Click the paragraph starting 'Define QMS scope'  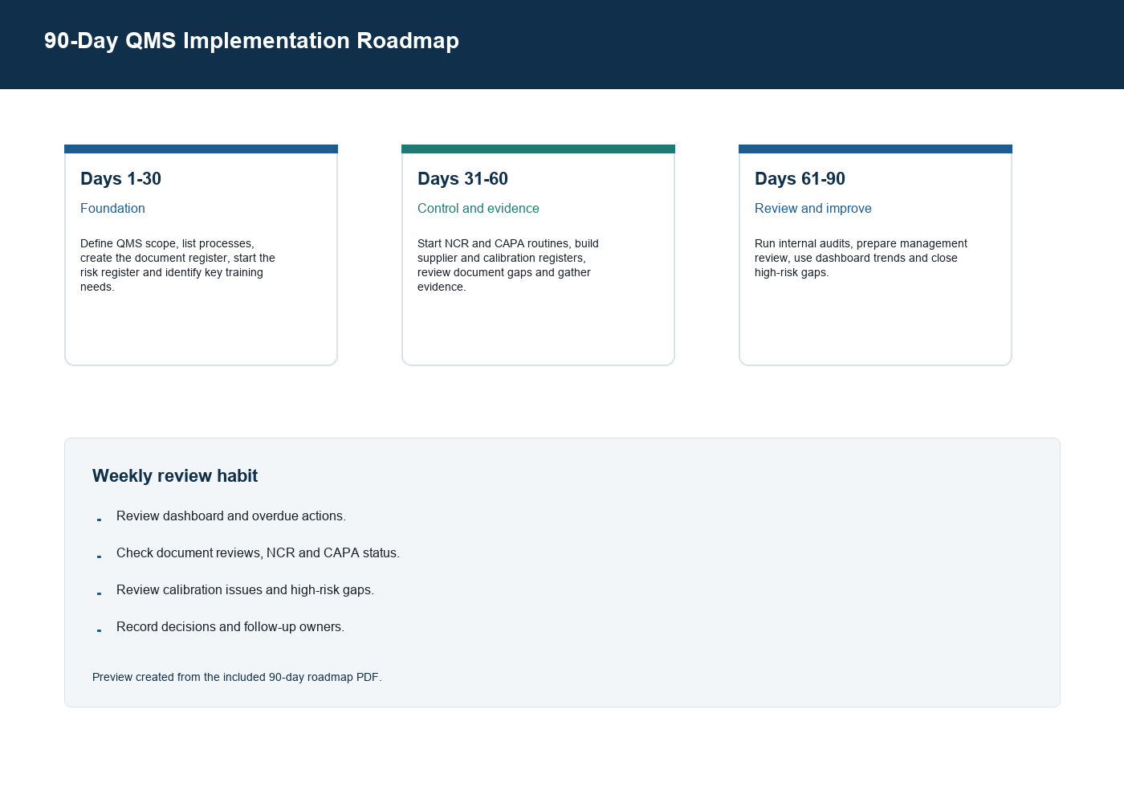(x=177, y=265)
